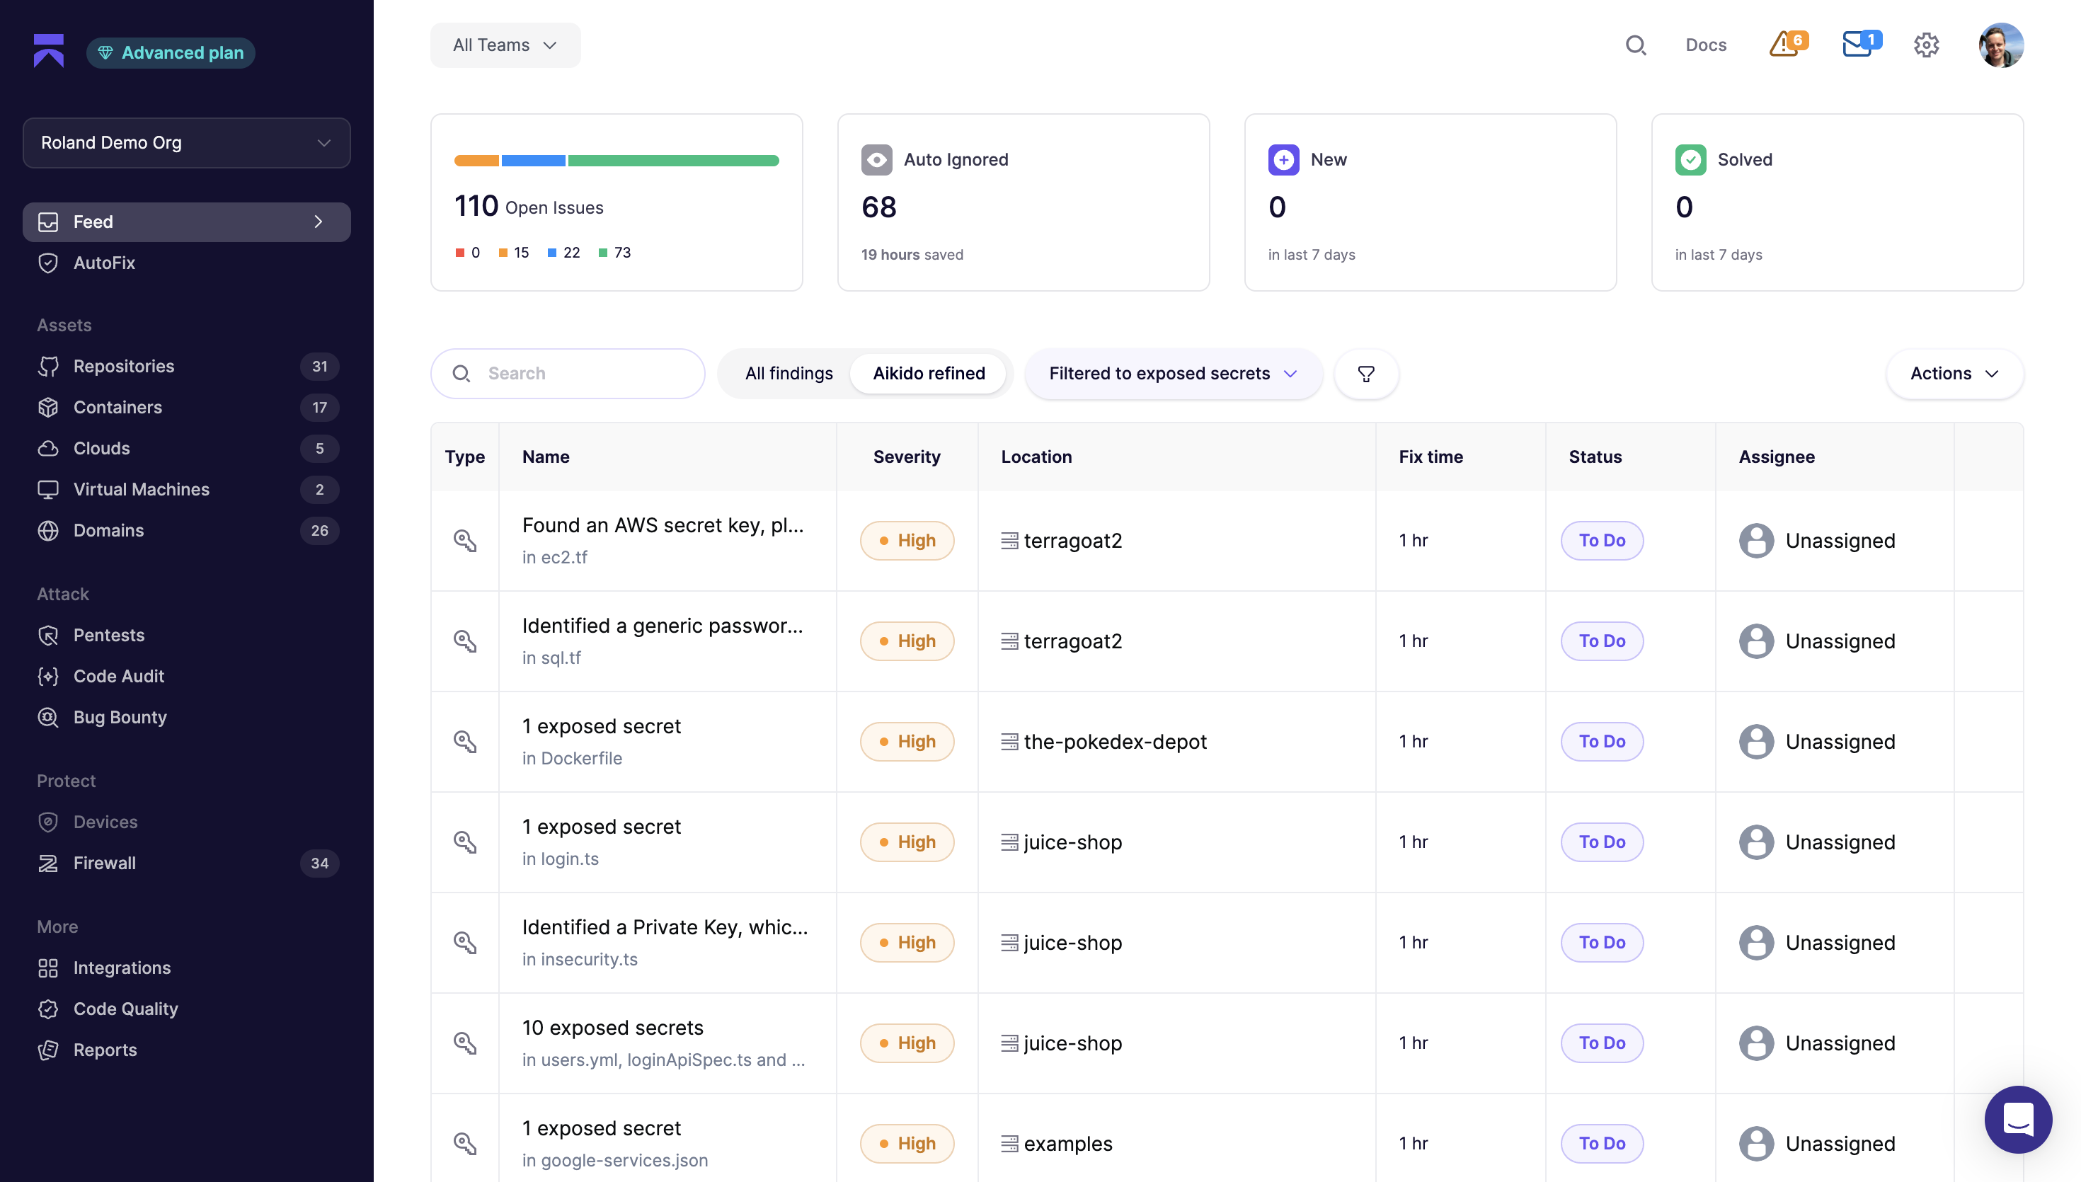The width and height of the screenshot is (2081, 1182).
Task: Select the Aikido refined view
Action: [929, 374]
